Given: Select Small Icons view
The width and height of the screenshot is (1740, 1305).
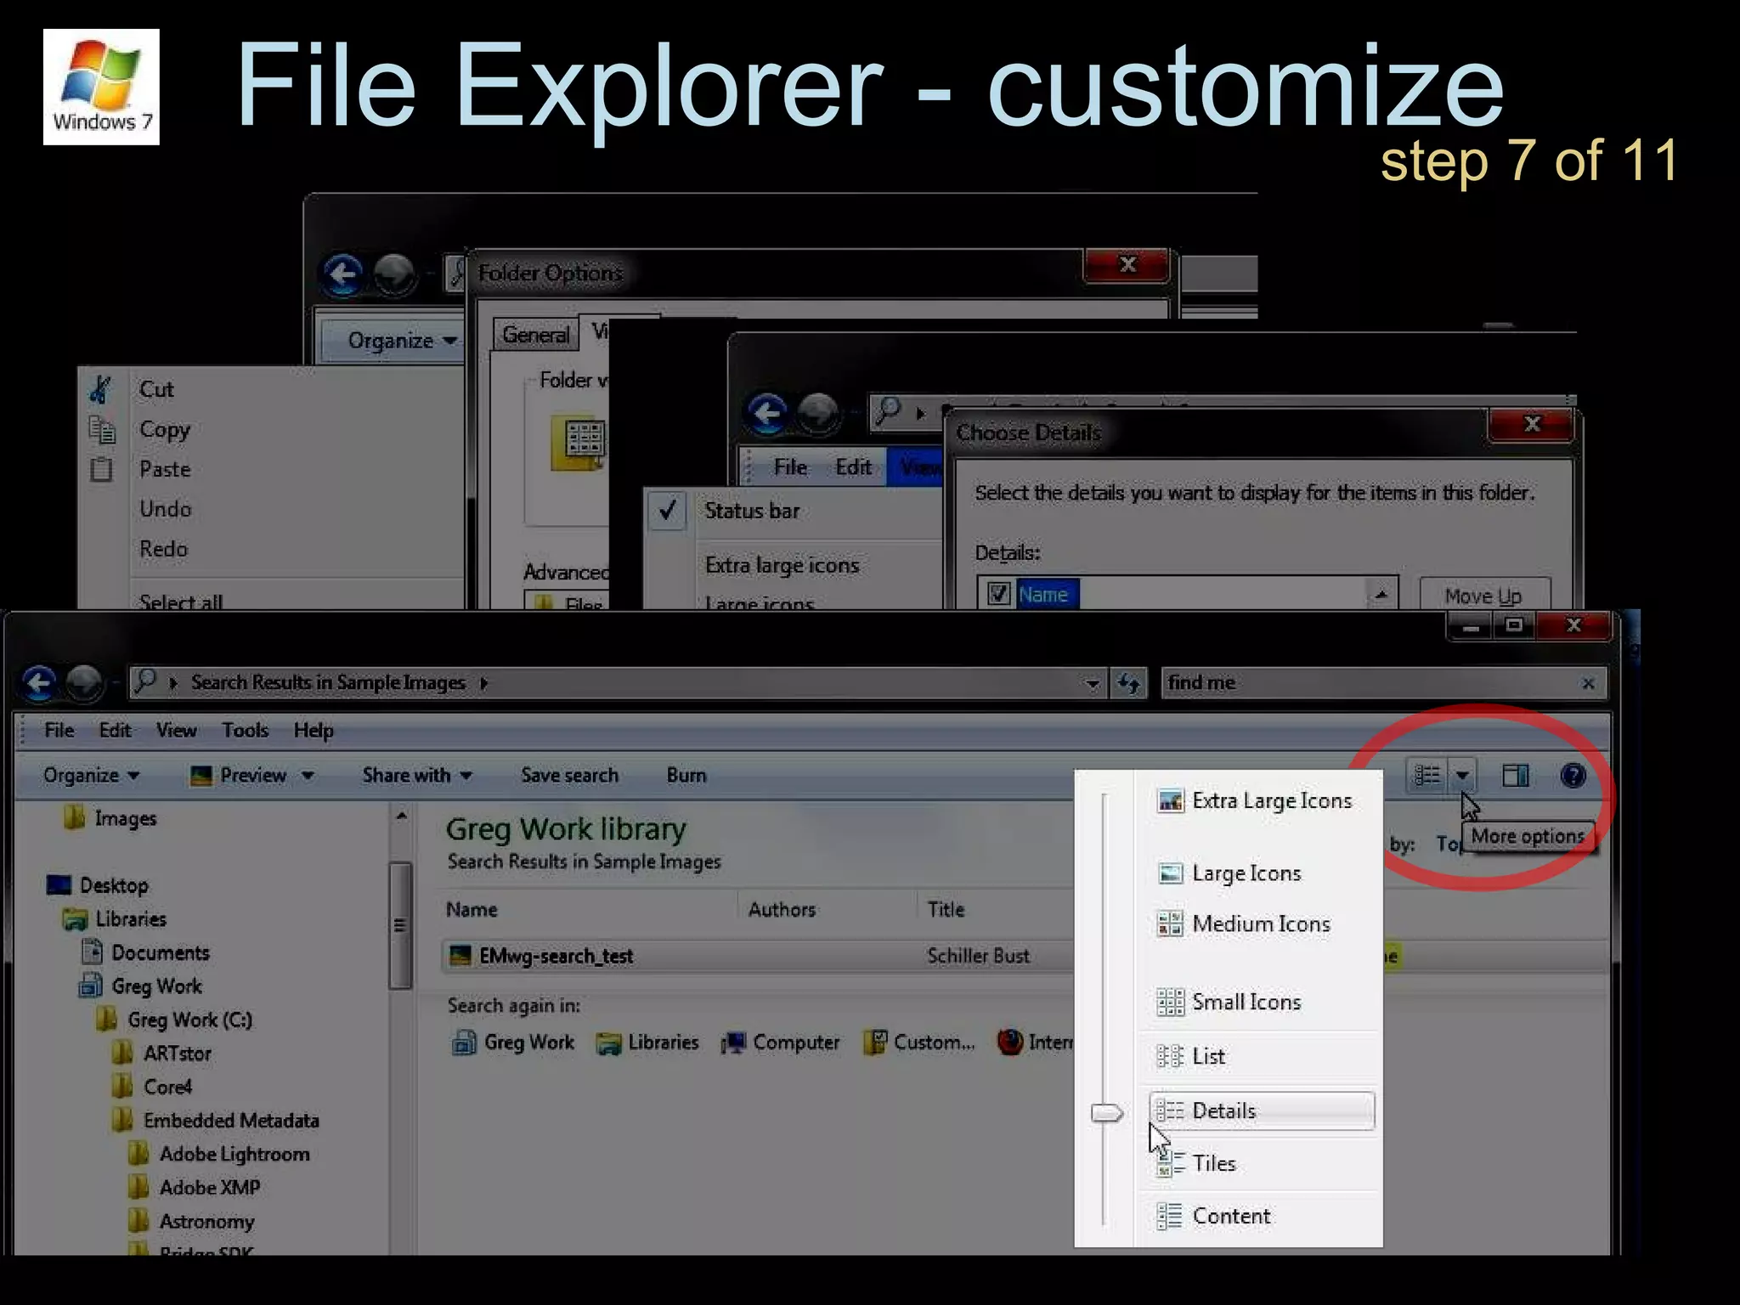Looking at the screenshot, I should click(1229, 1002).
